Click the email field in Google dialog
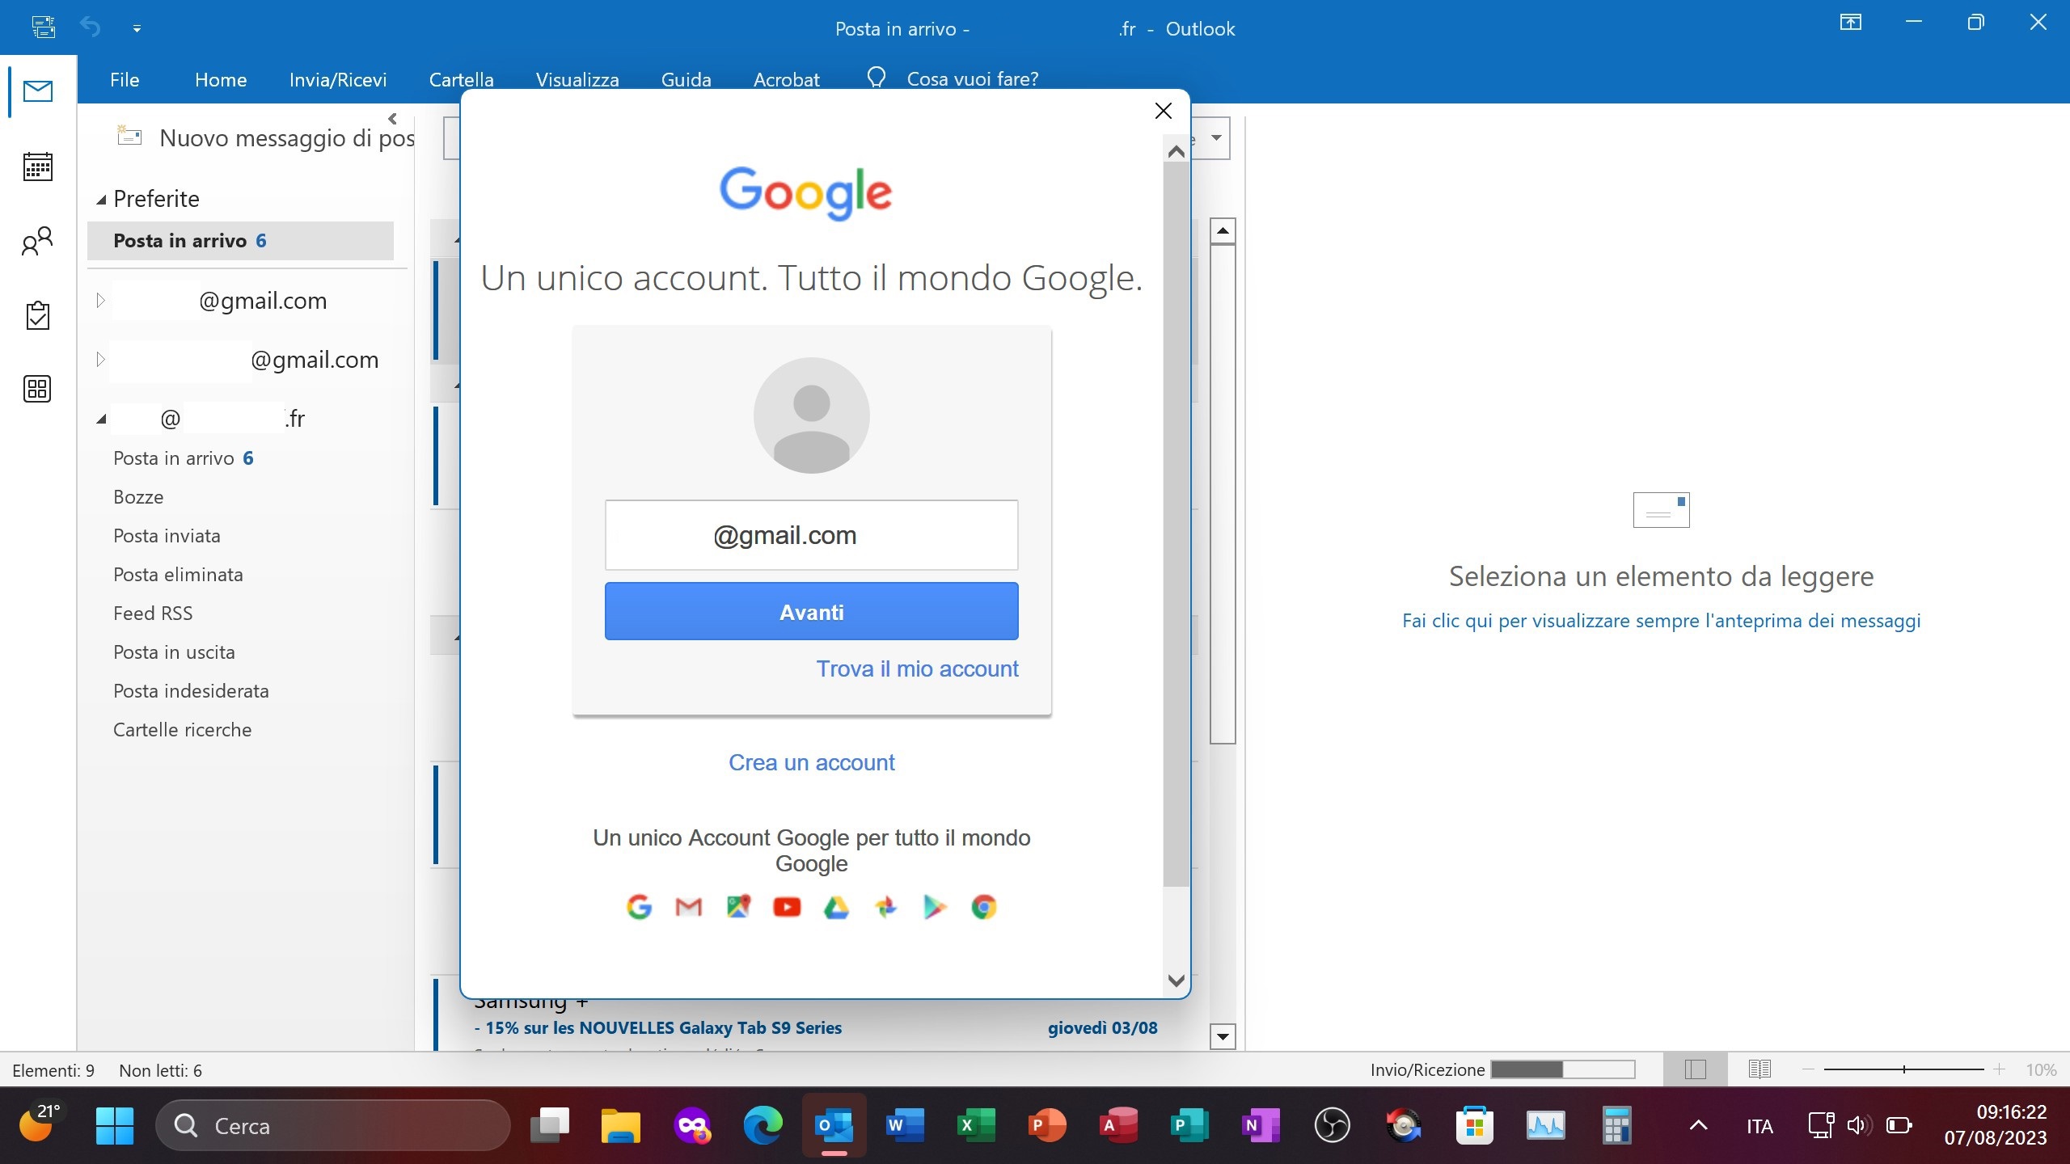2070x1164 pixels. (811, 535)
